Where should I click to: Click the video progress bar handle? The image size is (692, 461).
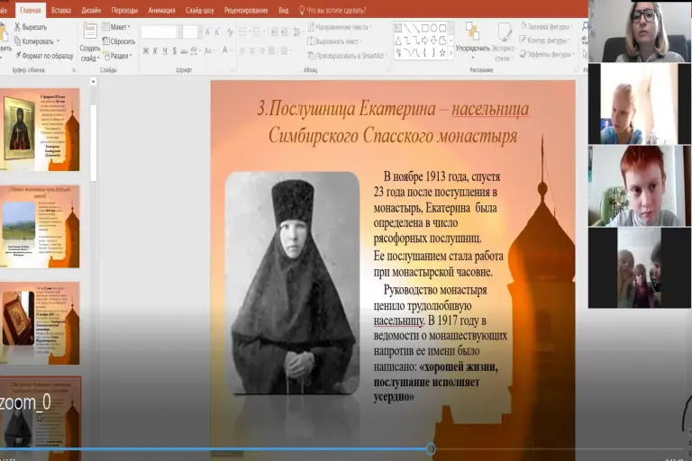pyautogui.click(x=431, y=449)
